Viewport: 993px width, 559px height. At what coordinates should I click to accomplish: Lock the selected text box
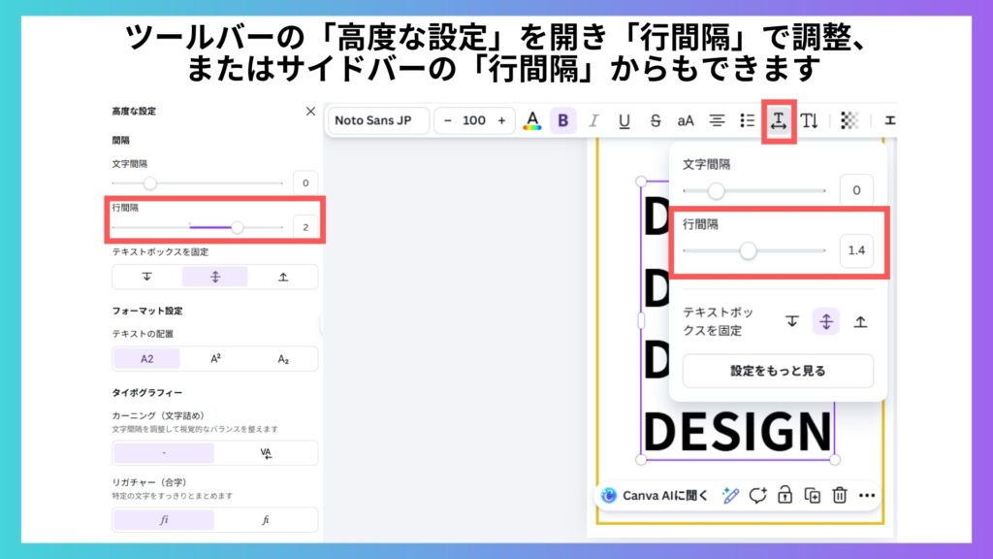[x=785, y=495]
